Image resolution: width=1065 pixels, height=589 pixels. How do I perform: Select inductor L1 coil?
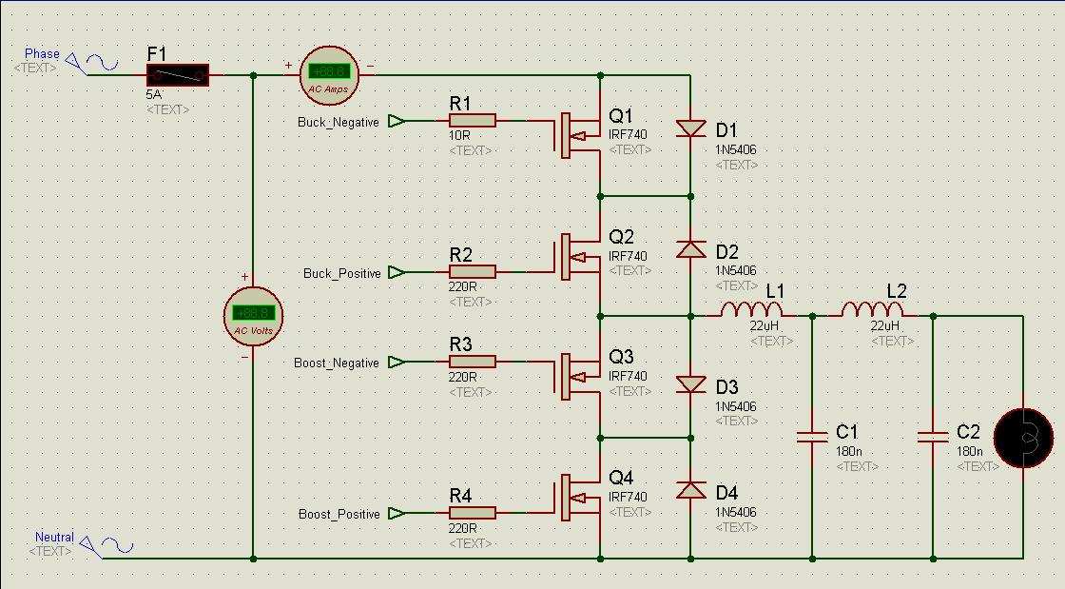pyautogui.click(x=751, y=310)
